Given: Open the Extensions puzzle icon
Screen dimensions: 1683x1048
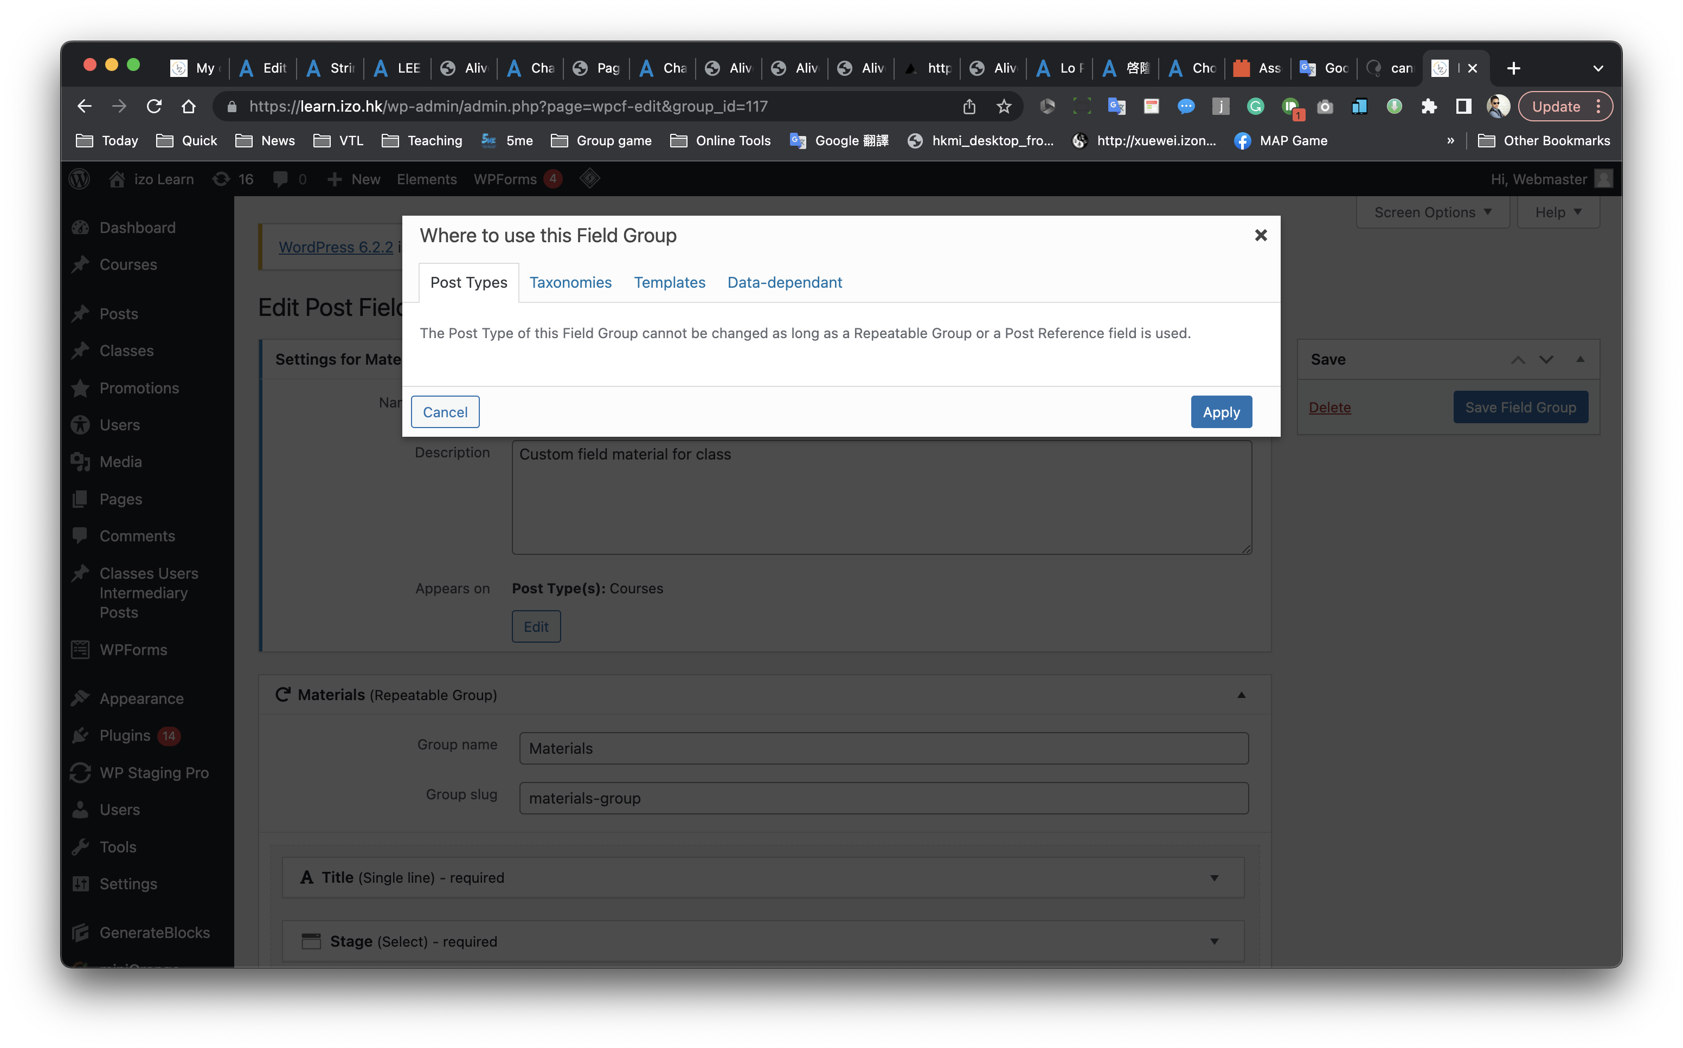Looking at the screenshot, I should pyautogui.click(x=1429, y=106).
